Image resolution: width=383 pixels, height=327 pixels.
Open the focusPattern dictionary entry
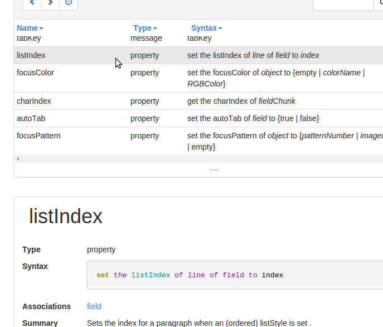(38, 136)
